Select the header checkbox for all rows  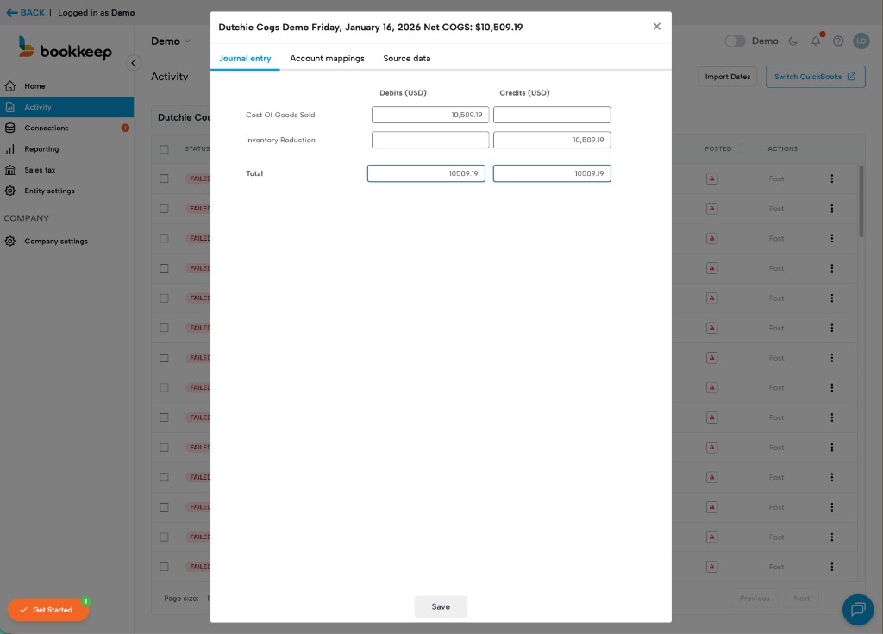tap(164, 149)
